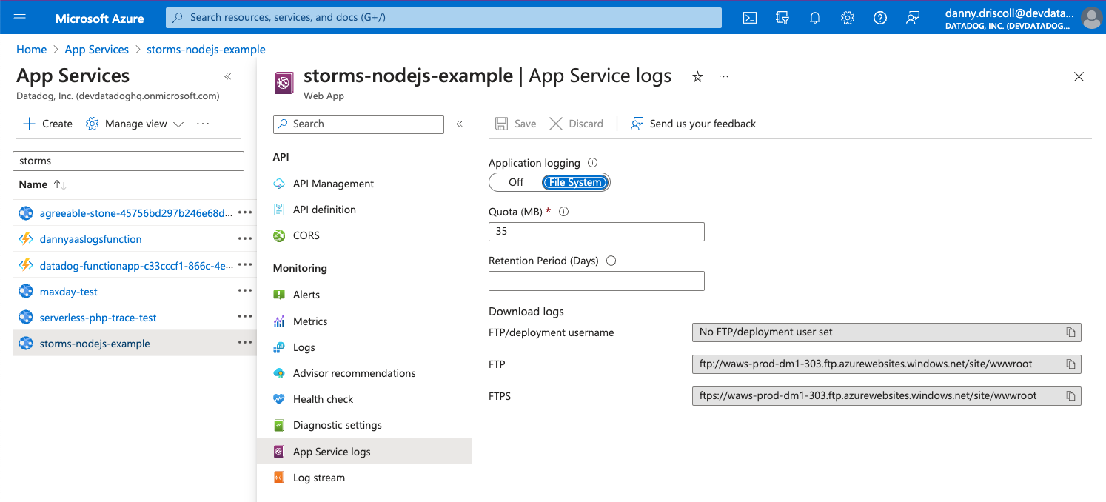Screen dimensions: 1106x502
Task: Open more options for maxday-test
Action: point(245,291)
